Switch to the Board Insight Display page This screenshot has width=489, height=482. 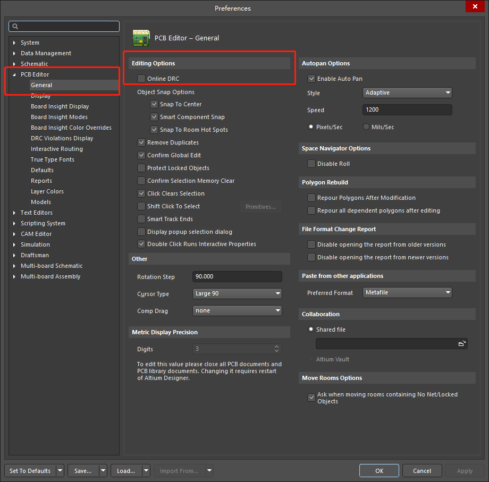coord(60,106)
